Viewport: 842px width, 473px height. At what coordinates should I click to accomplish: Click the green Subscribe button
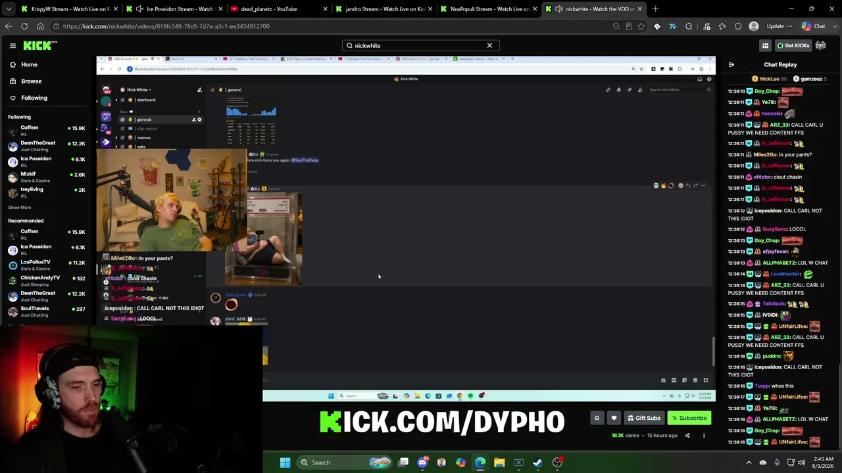(689, 418)
